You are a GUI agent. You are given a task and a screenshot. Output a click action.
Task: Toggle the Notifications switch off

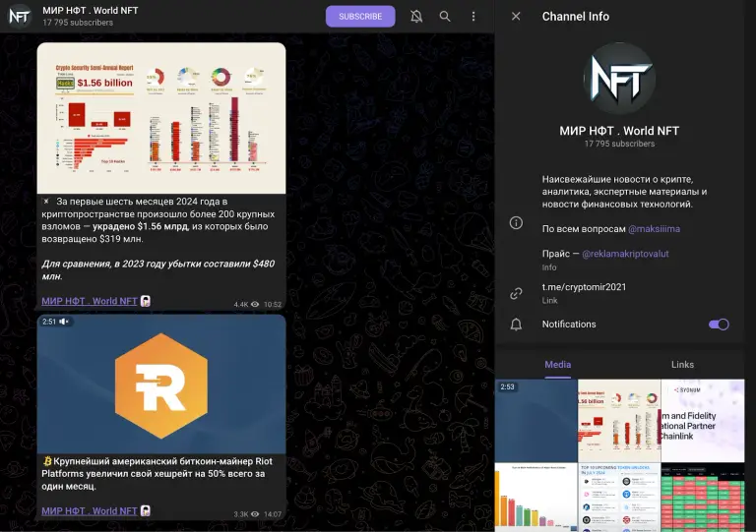[719, 325]
